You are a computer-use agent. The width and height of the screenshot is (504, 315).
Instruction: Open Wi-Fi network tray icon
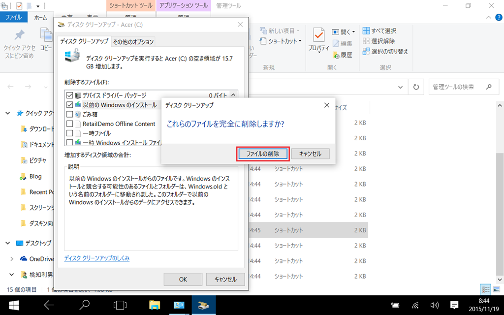pyautogui.click(x=415, y=305)
